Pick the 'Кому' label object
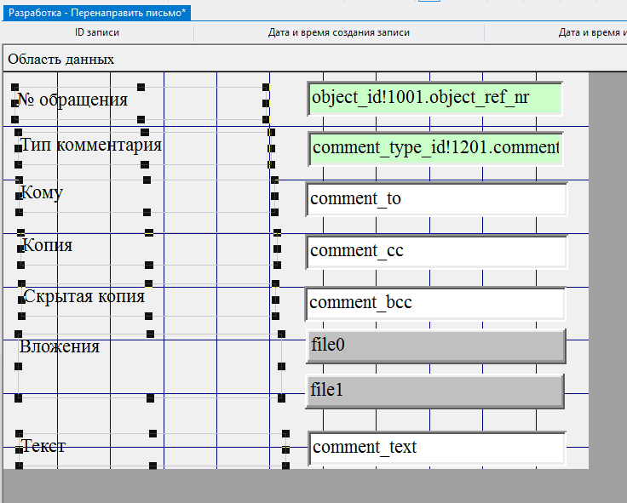This screenshot has width=627, height=503. pyautogui.click(x=43, y=192)
